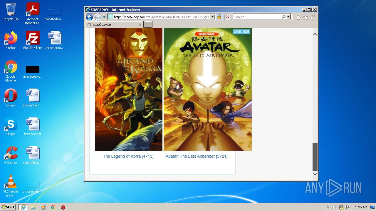Close the soap2day.to tab

click(x=140, y=25)
